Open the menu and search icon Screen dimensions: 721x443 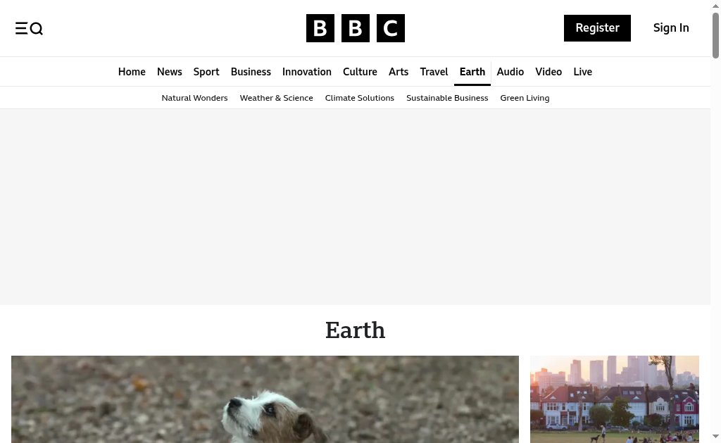[x=29, y=28]
